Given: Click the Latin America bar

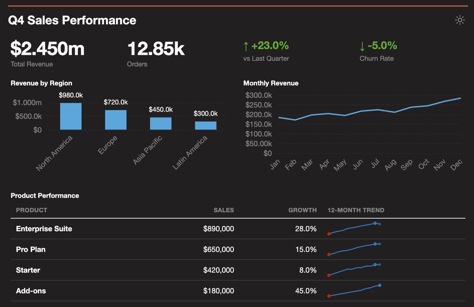Looking at the screenshot, I should pyautogui.click(x=206, y=125).
